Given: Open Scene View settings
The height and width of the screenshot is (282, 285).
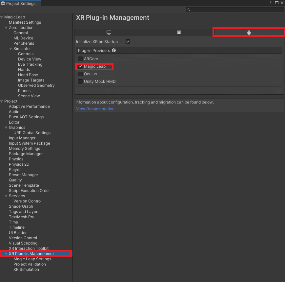Looking at the screenshot, I should pyautogui.click(x=29, y=96).
